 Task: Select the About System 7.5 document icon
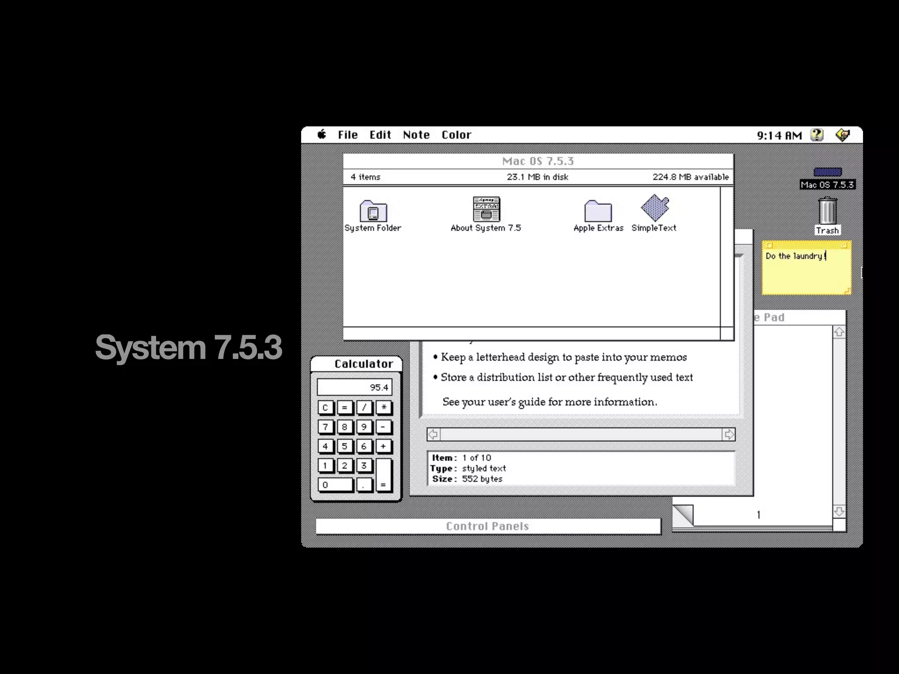pyautogui.click(x=486, y=209)
